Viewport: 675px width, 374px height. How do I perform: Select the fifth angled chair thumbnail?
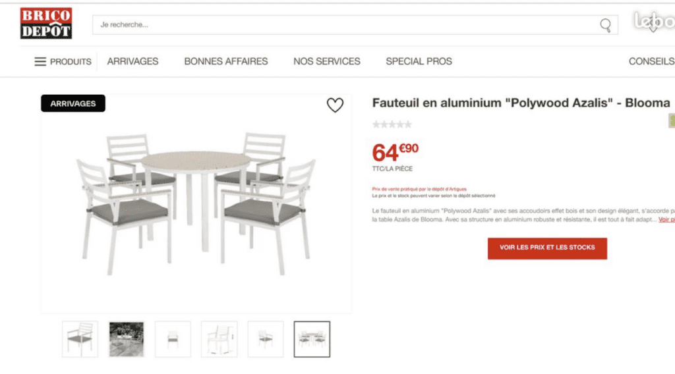pos(266,339)
